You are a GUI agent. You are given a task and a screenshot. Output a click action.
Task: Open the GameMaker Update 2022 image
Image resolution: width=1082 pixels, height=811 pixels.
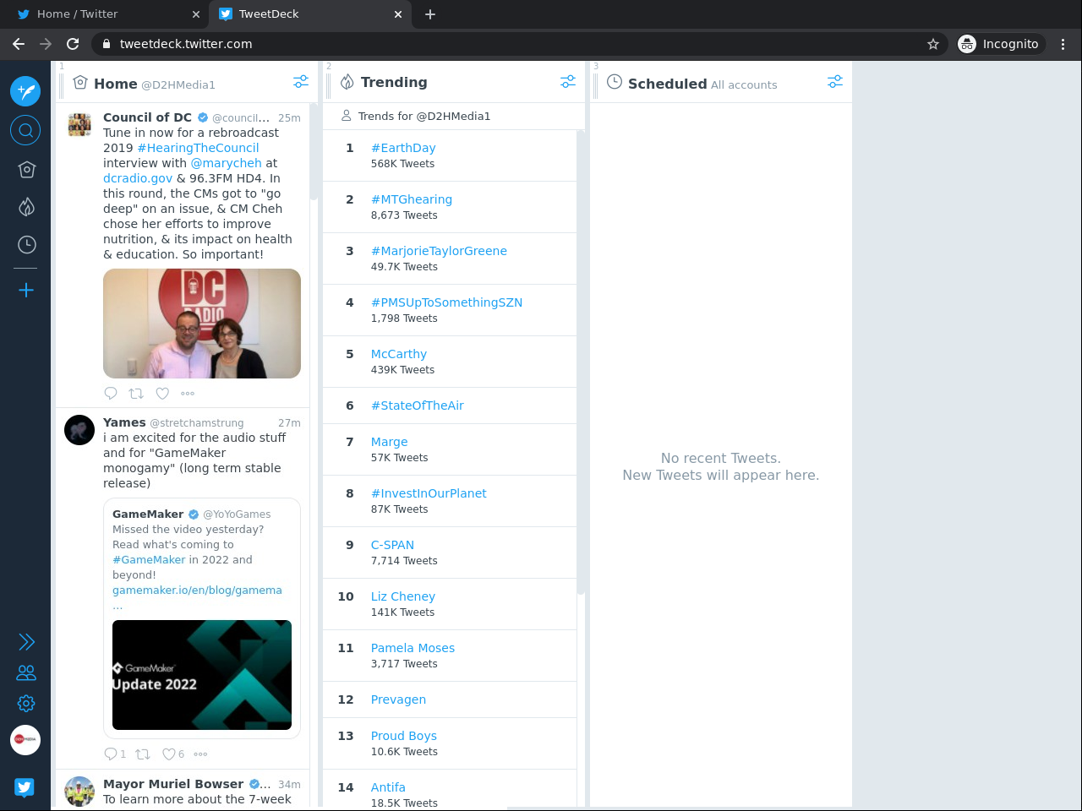pos(202,675)
